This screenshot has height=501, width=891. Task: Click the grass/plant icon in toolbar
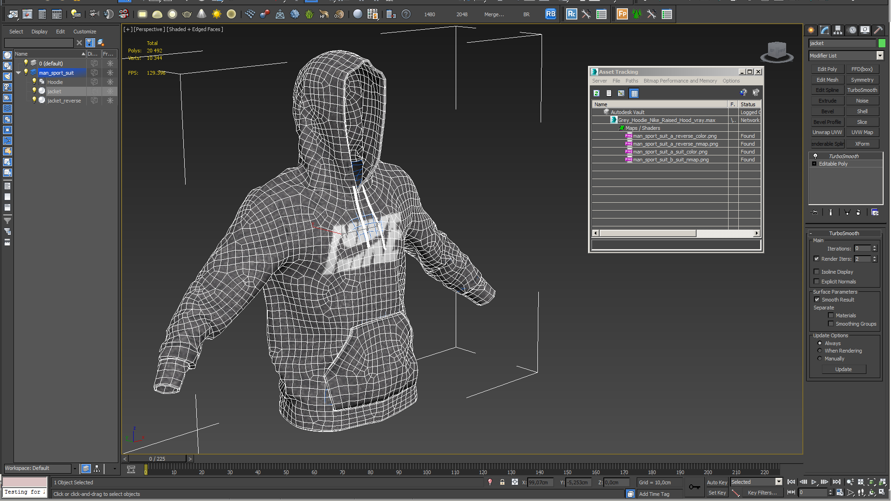310,14
